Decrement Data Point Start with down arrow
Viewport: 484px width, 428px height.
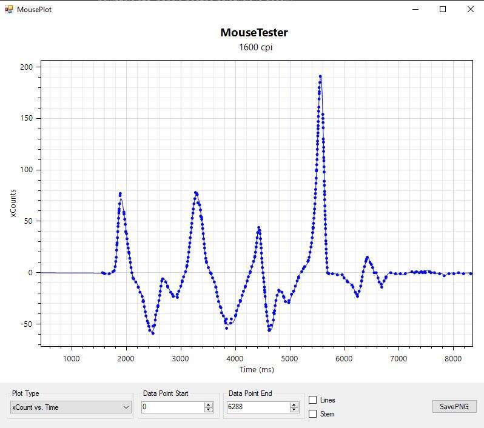click(x=209, y=410)
